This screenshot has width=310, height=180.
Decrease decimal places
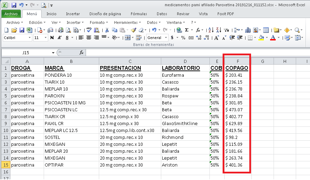point(206,38)
